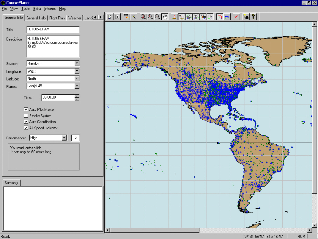The image size is (318, 239).
Task: Open the Longitude dropdown showing West
Action: 77,71
